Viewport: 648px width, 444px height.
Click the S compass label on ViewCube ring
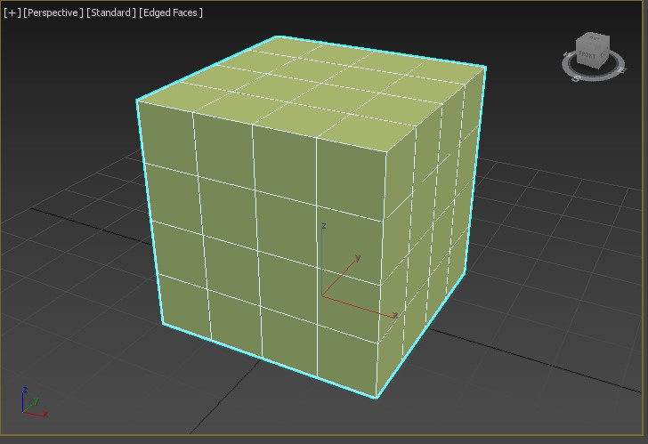coord(577,78)
